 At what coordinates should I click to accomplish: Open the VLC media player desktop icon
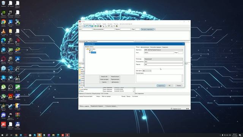point(3,32)
